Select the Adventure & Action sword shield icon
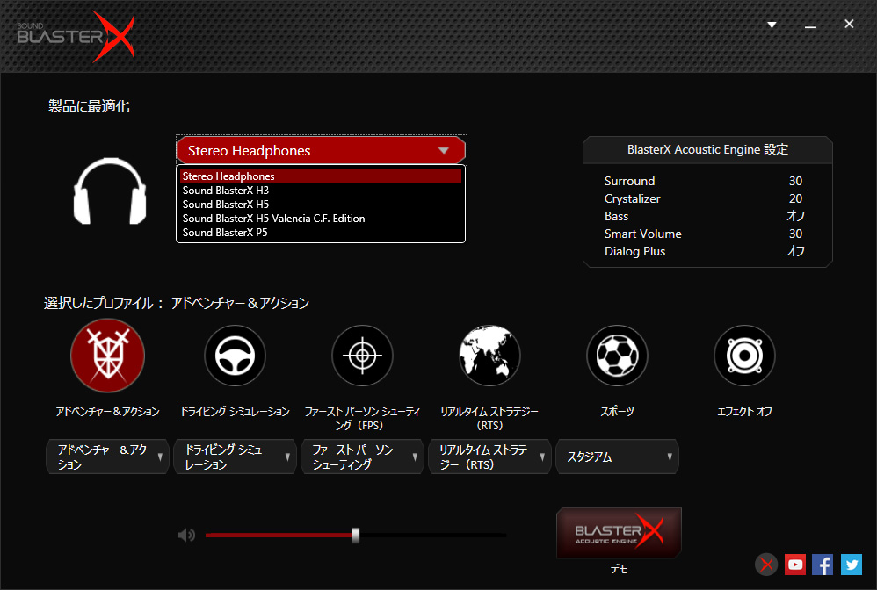 107,356
